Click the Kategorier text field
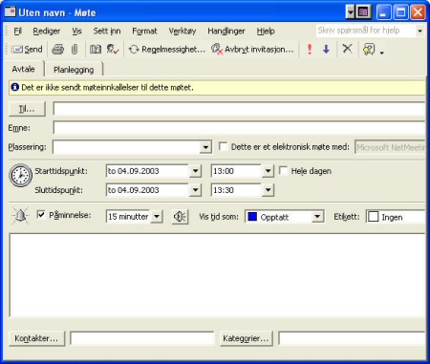This screenshot has height=364, width=430. coord(352,338)
